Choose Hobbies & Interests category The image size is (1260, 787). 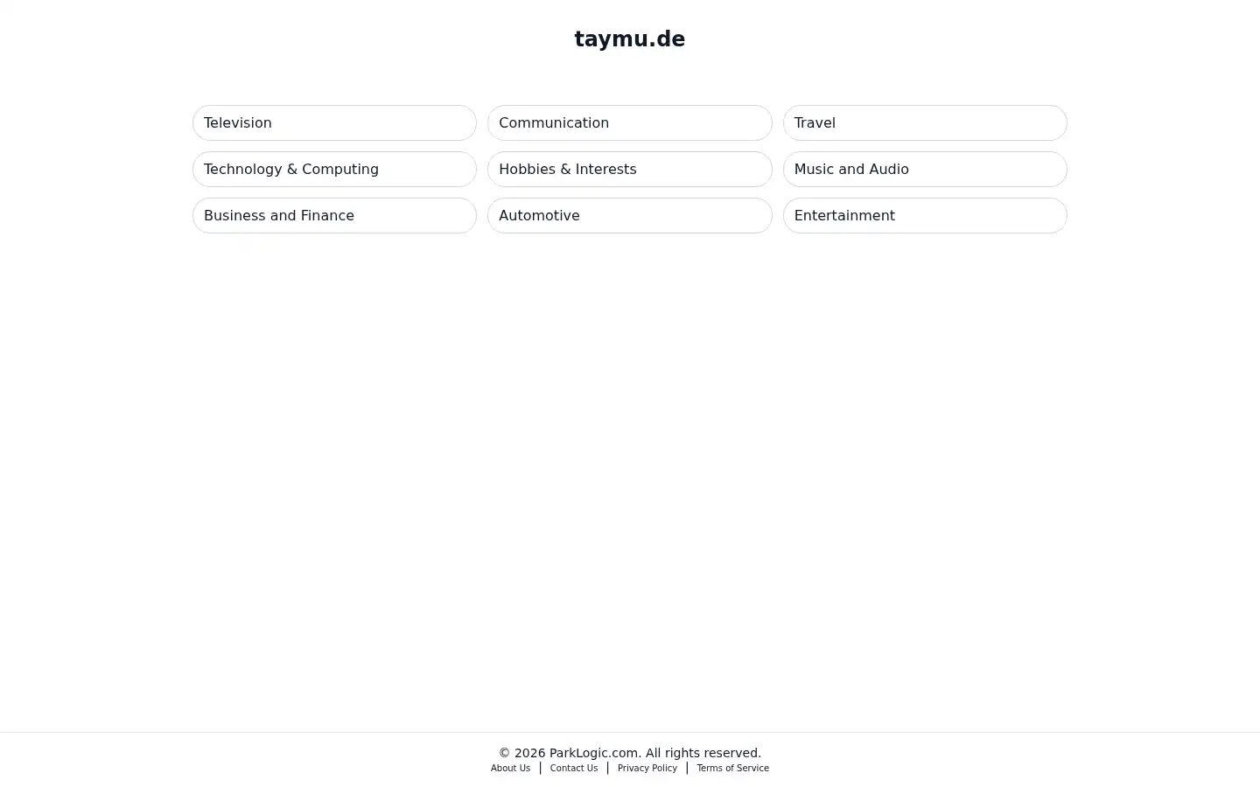pos(629,169)
